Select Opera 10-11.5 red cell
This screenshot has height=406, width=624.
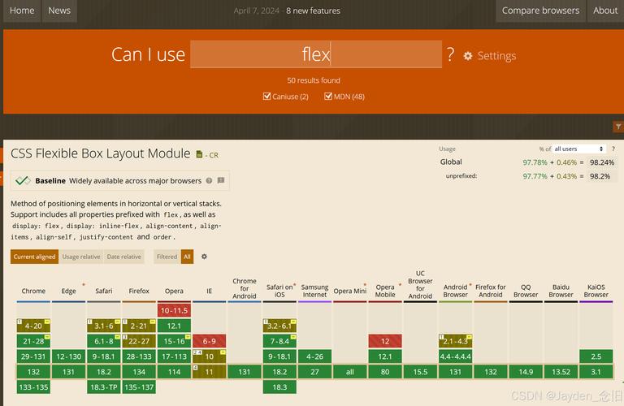pyautogui.click(x=174, y=310)
